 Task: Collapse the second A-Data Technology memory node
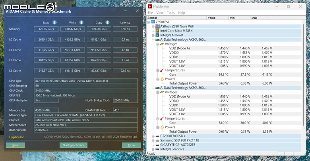coord(153,88)
